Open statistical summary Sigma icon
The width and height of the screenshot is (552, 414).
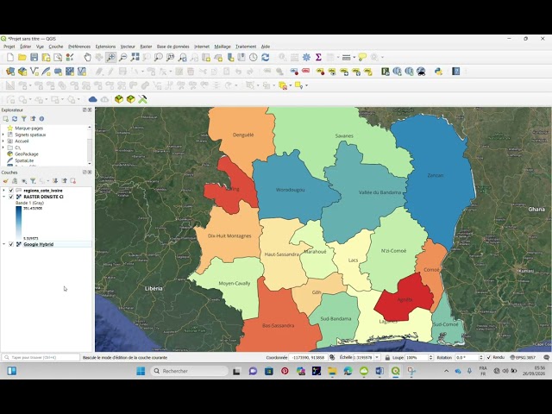(x=318, y=57)
